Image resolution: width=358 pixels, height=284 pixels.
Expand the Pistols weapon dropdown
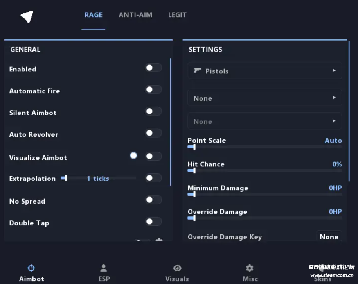coord(264,71)
